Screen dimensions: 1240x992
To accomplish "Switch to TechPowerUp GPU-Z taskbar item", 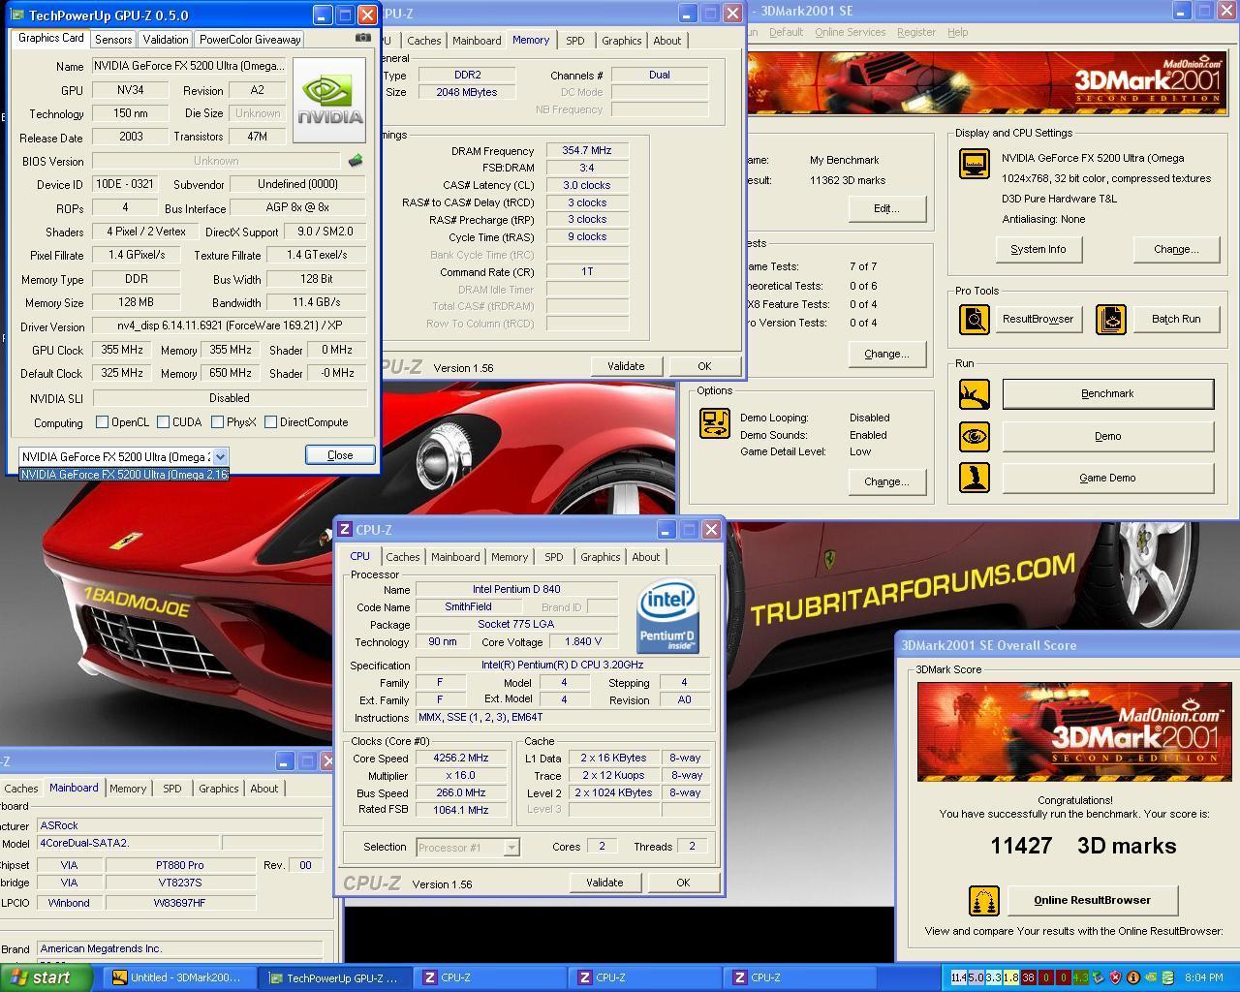I will click(x=335, y=977).
